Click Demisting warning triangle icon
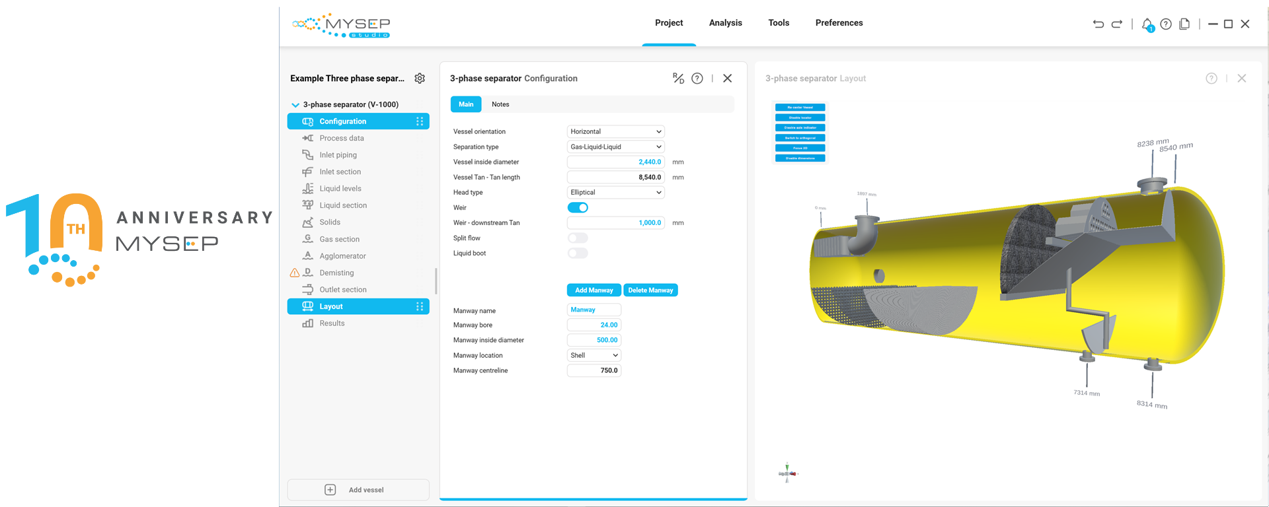 coord(295,273)
